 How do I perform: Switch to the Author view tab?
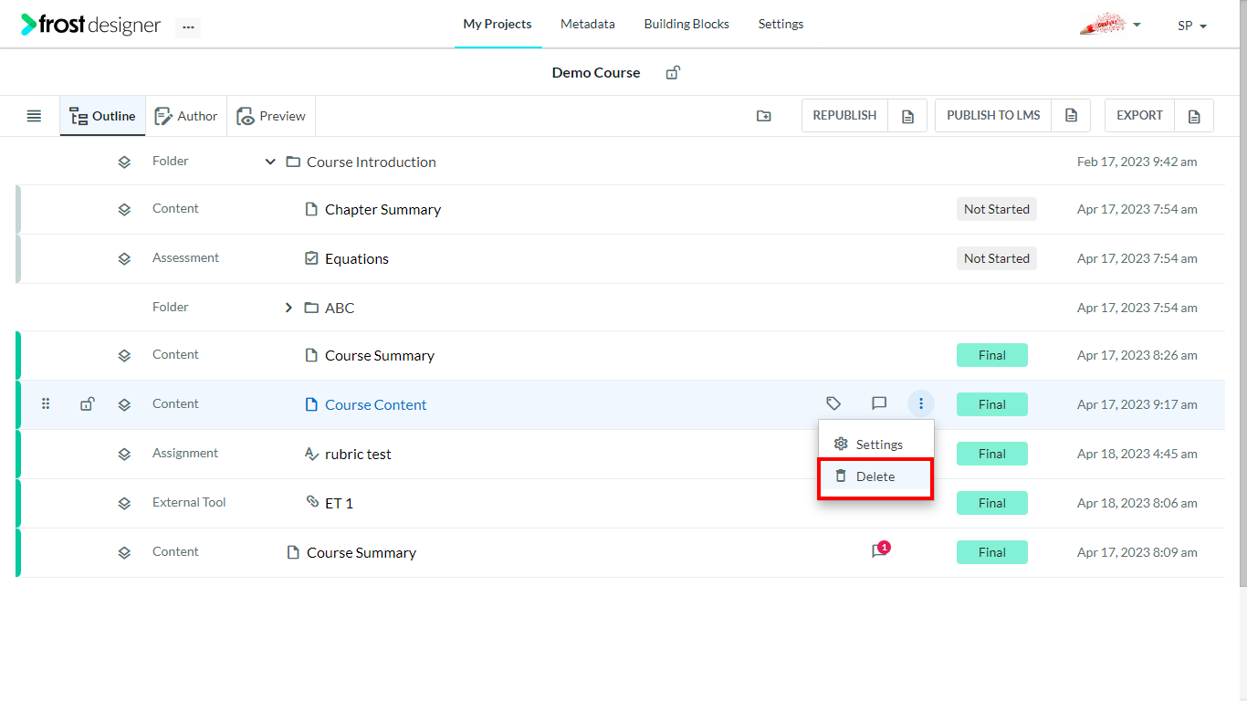click(186, 116)
